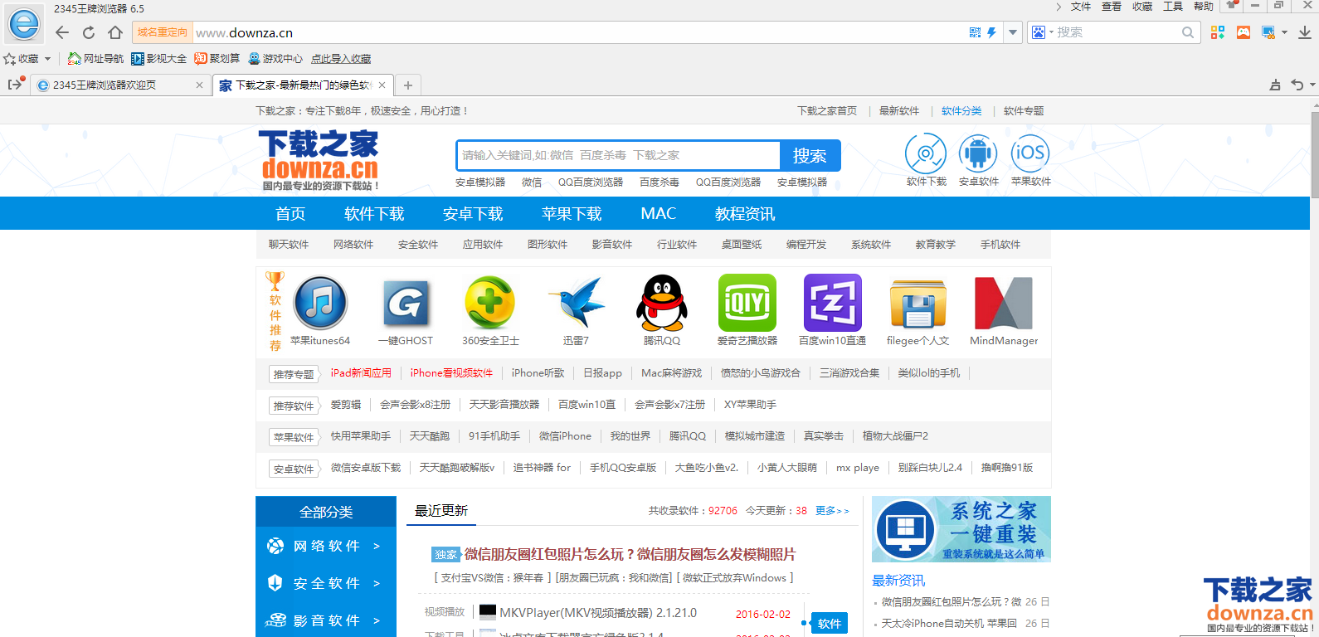Open the 聊天软件 category

pyautogui.click(x=289, y=244)
